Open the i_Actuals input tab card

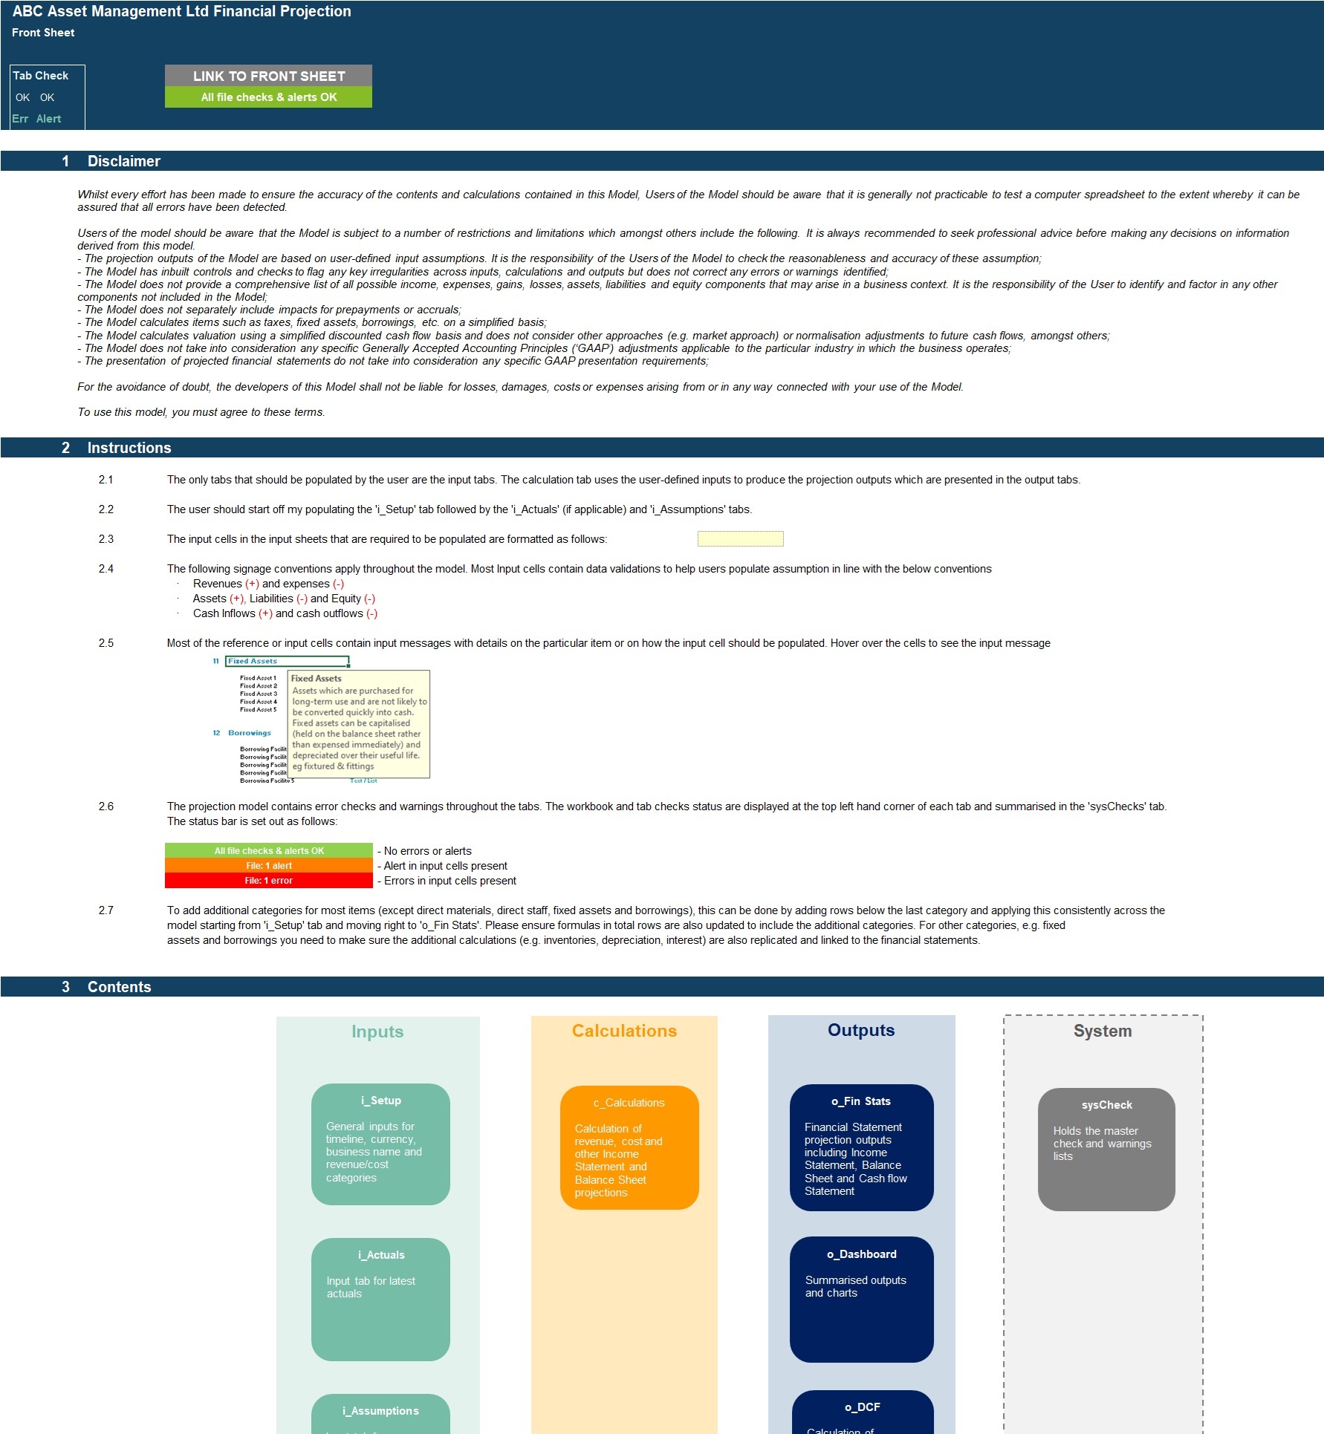pos(380,1299)
